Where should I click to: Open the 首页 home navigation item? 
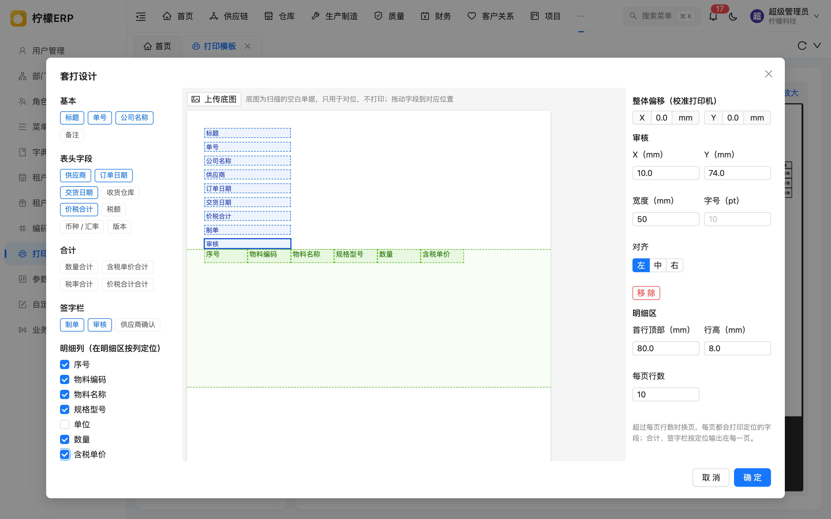(x=178, y=16)
